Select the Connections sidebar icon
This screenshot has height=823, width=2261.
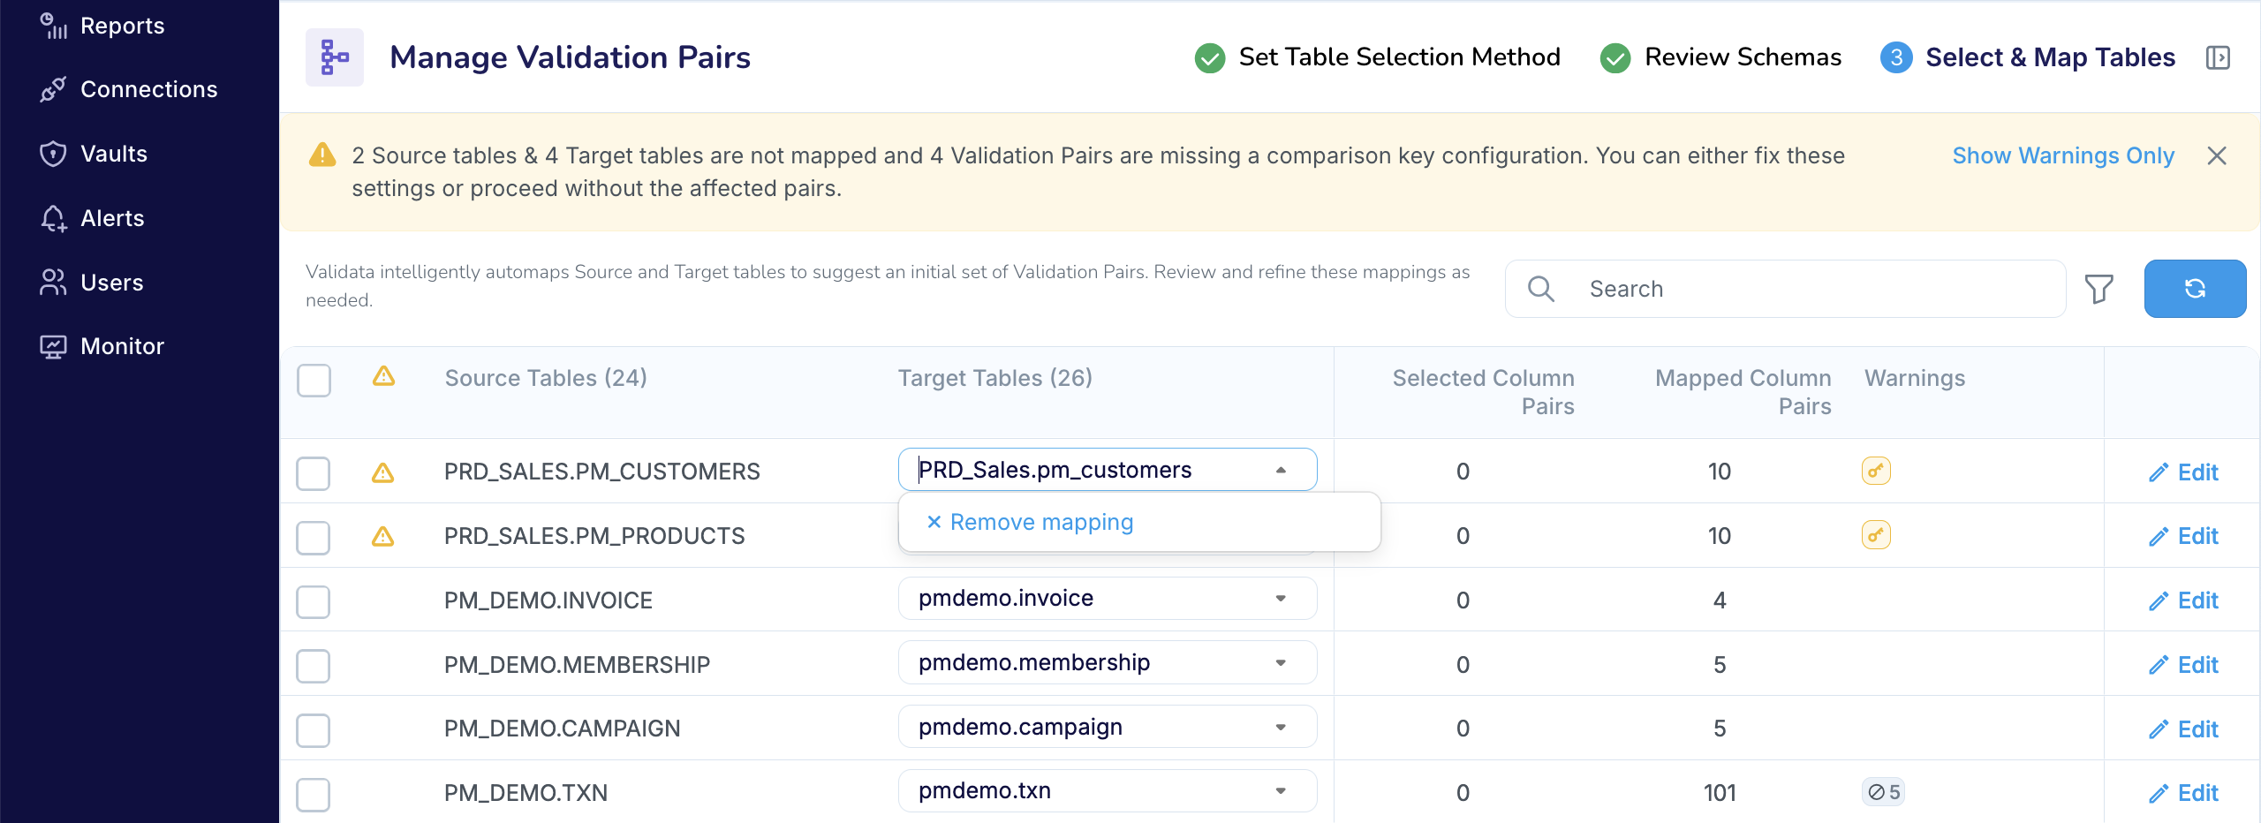(54, 89)
